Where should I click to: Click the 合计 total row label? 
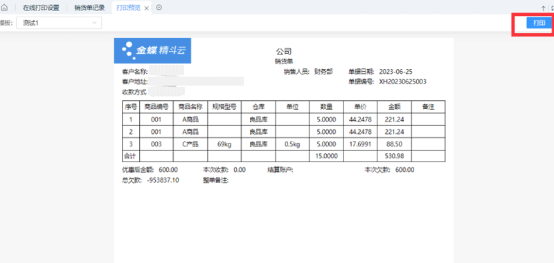point(131,155)
